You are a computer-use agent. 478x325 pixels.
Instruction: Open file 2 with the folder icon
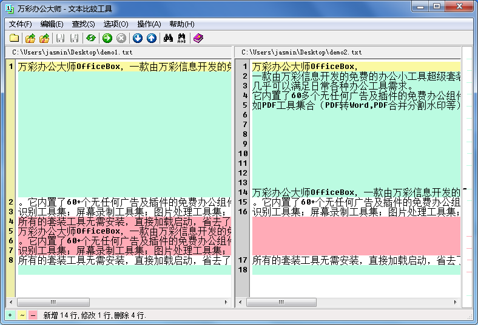coord(44,38)
